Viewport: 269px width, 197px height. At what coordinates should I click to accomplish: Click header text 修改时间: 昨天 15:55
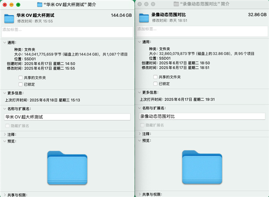[x=35, y=21]
